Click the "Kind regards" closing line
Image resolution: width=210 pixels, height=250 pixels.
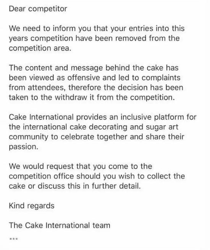(x=32, y=206)
